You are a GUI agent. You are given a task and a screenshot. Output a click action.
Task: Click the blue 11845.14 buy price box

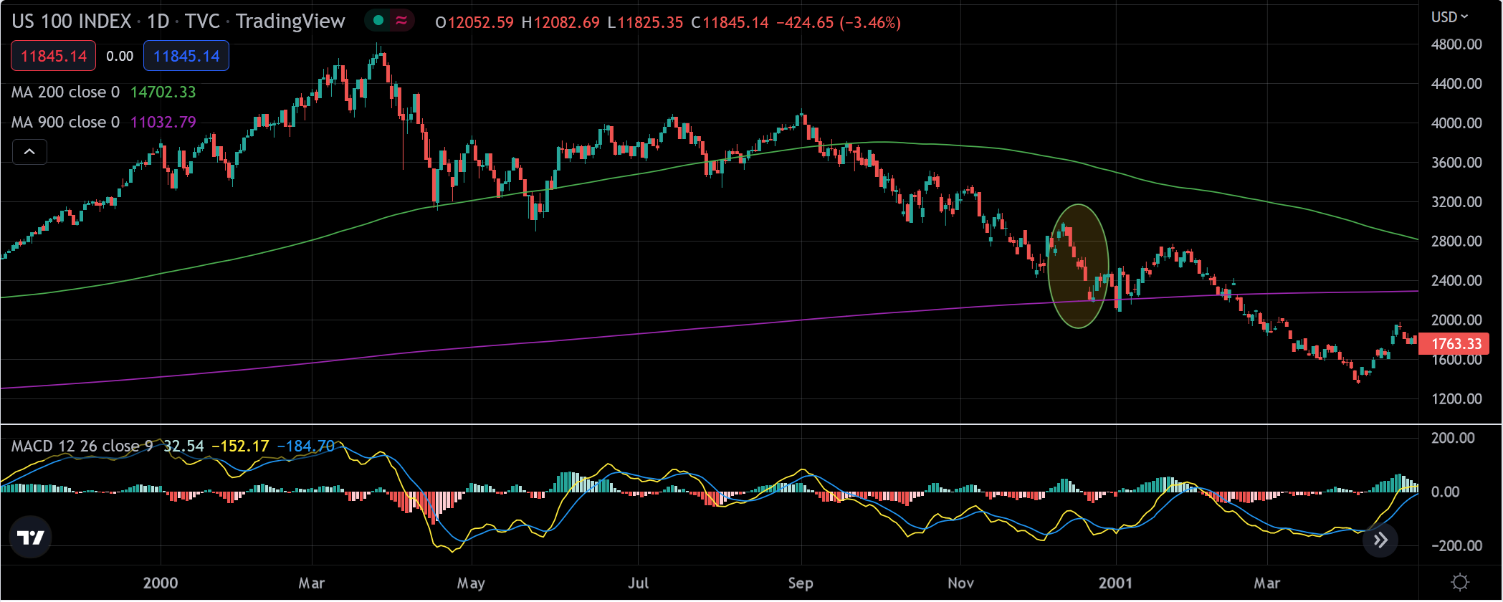pyautogui.click(x=186, y=56)
